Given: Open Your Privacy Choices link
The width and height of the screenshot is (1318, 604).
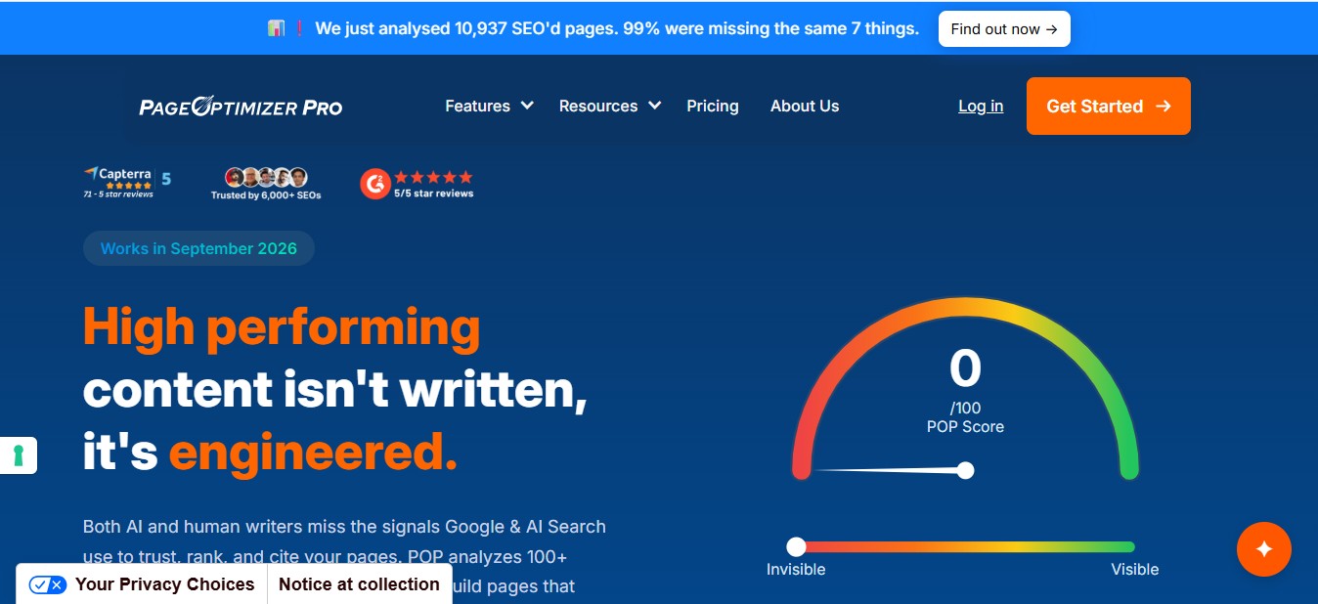Looking at the screenshot, I should point(164,584).
